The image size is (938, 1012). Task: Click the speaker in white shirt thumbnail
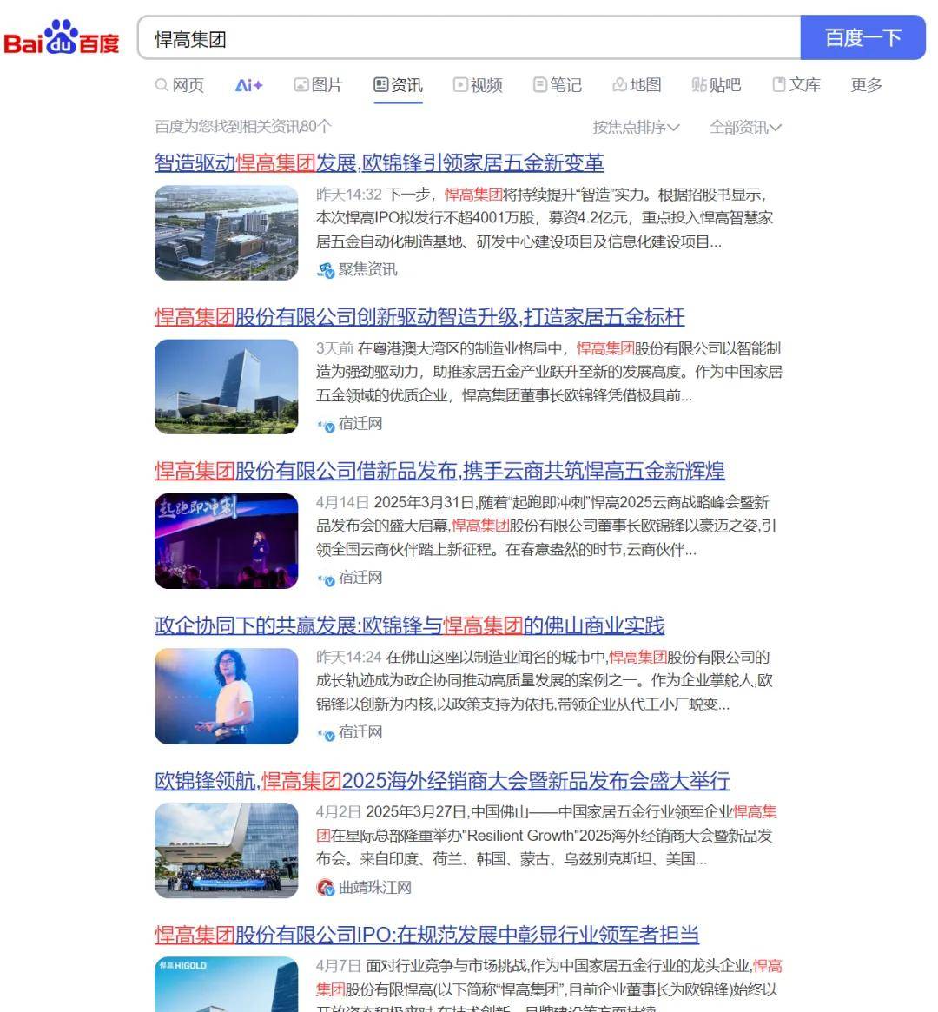tap(227, 697)
